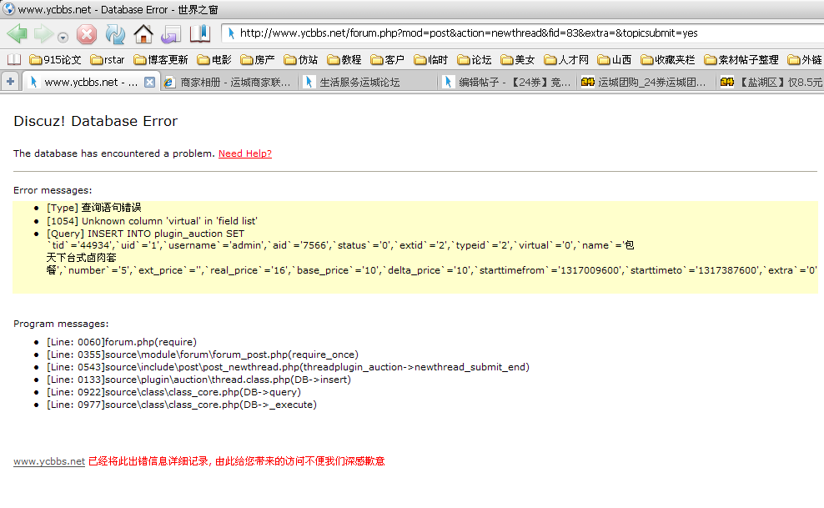Image resolution: width=824 pixels, height=508 pixels.
Task: Open the rstar bookmark folder
Action: [108, 60]
